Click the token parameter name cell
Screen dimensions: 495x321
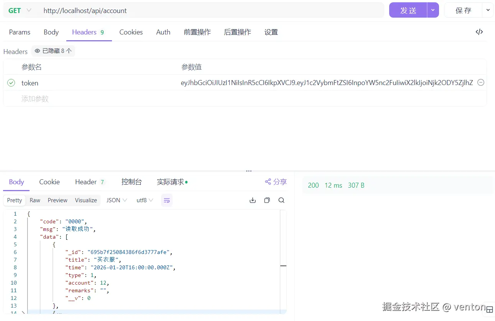pyautogui.click(x=30, y=83)
